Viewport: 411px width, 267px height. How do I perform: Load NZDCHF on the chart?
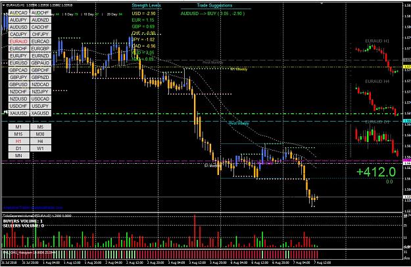(x=18, y=91)
